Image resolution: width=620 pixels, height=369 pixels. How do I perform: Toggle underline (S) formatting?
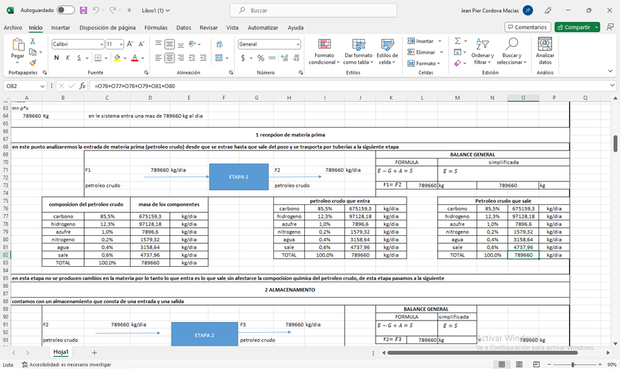coord(79,58)
